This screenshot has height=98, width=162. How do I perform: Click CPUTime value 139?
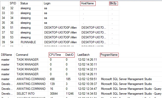point(52,84)
